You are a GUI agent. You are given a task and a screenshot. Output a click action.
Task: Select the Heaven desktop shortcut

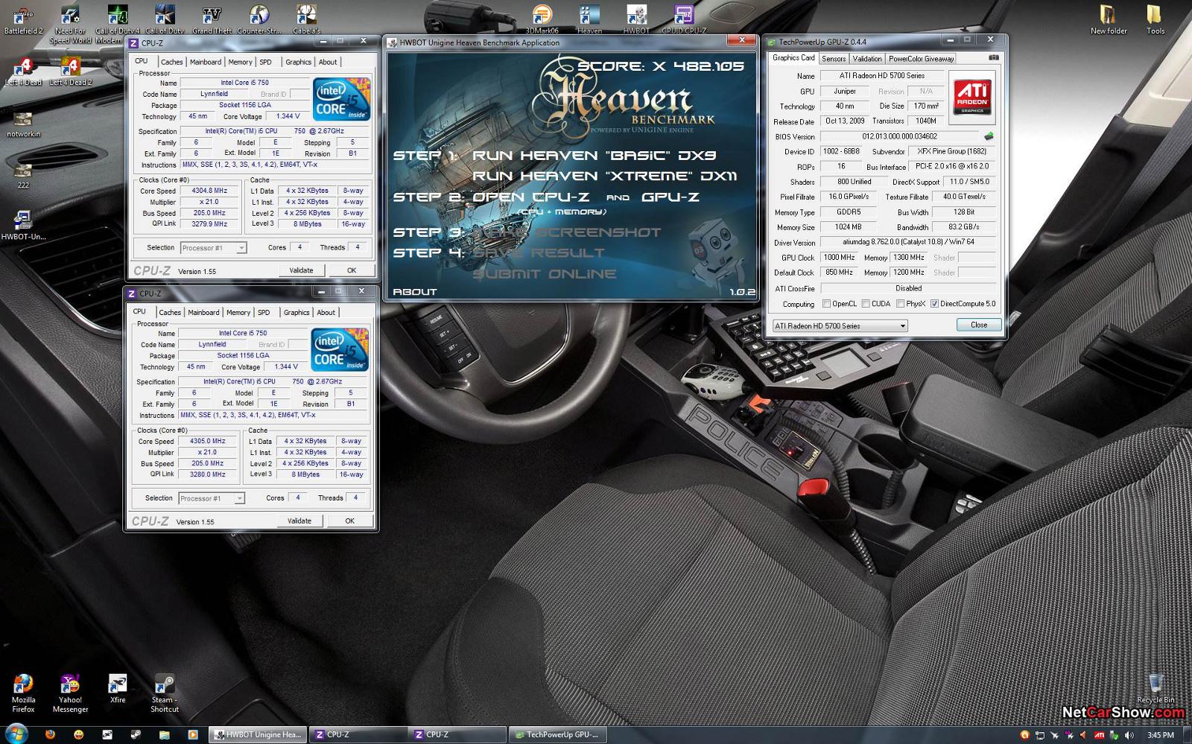[589, 19]
